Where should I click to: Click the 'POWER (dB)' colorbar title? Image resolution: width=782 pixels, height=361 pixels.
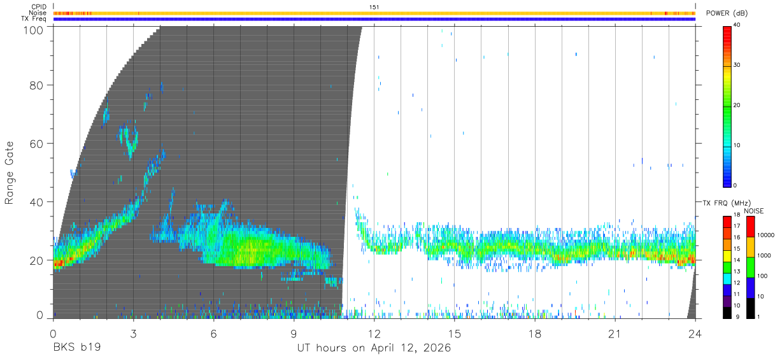727,13
